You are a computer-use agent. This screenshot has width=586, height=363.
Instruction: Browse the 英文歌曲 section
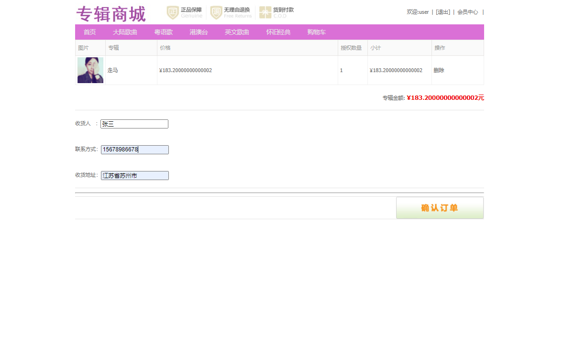click(x=237, y=32)
